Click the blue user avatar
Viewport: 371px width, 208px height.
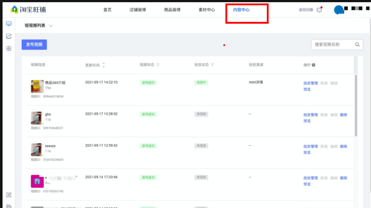(339, 10)
